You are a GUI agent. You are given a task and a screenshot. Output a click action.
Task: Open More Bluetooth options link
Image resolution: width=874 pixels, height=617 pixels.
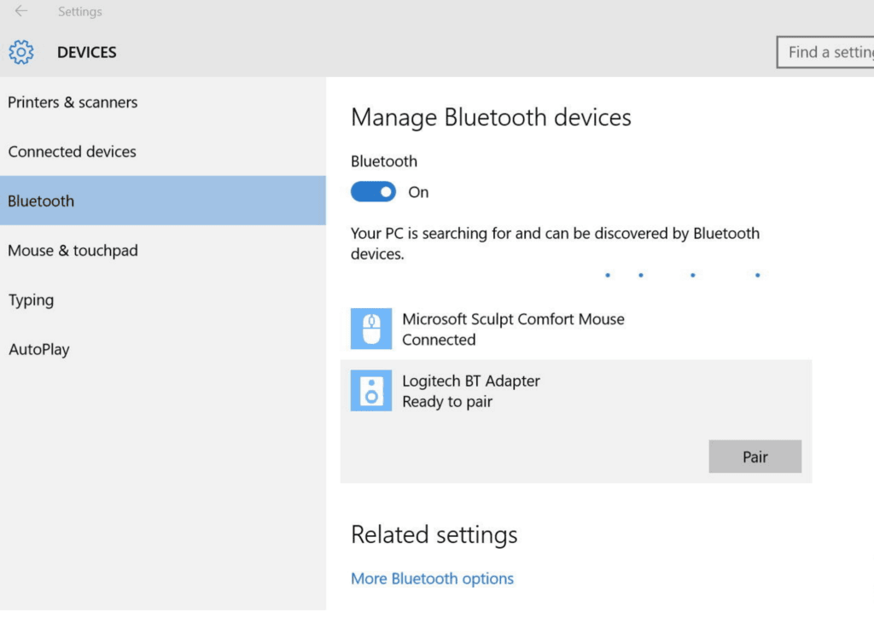pyautogui.click(x=432, y=579)
